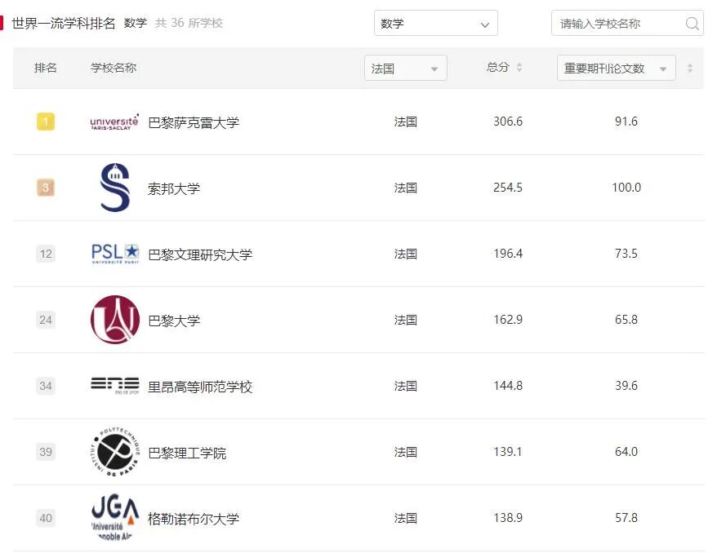This screenshot has width=717, height=553.
Task: Click the École Polytechnique circular logo
Action: 114,452
